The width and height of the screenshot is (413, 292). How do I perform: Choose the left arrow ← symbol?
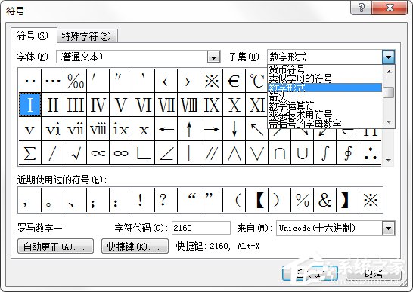pos(166,129)
